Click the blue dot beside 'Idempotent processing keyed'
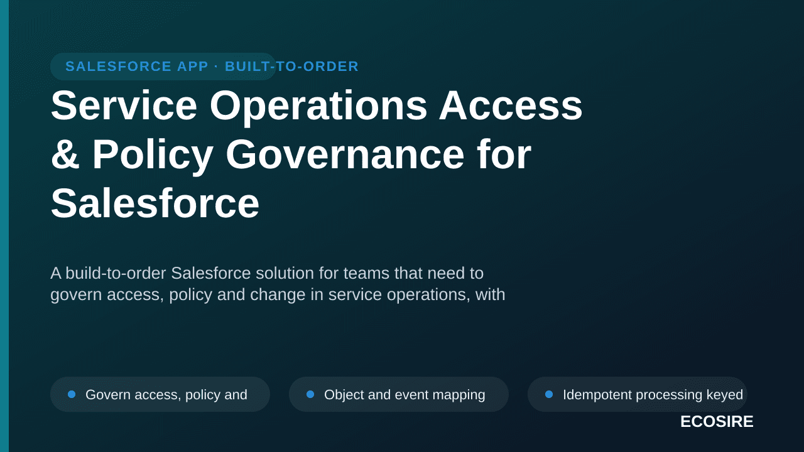Viewport: 804px width, 452px height. coord(549,394)
